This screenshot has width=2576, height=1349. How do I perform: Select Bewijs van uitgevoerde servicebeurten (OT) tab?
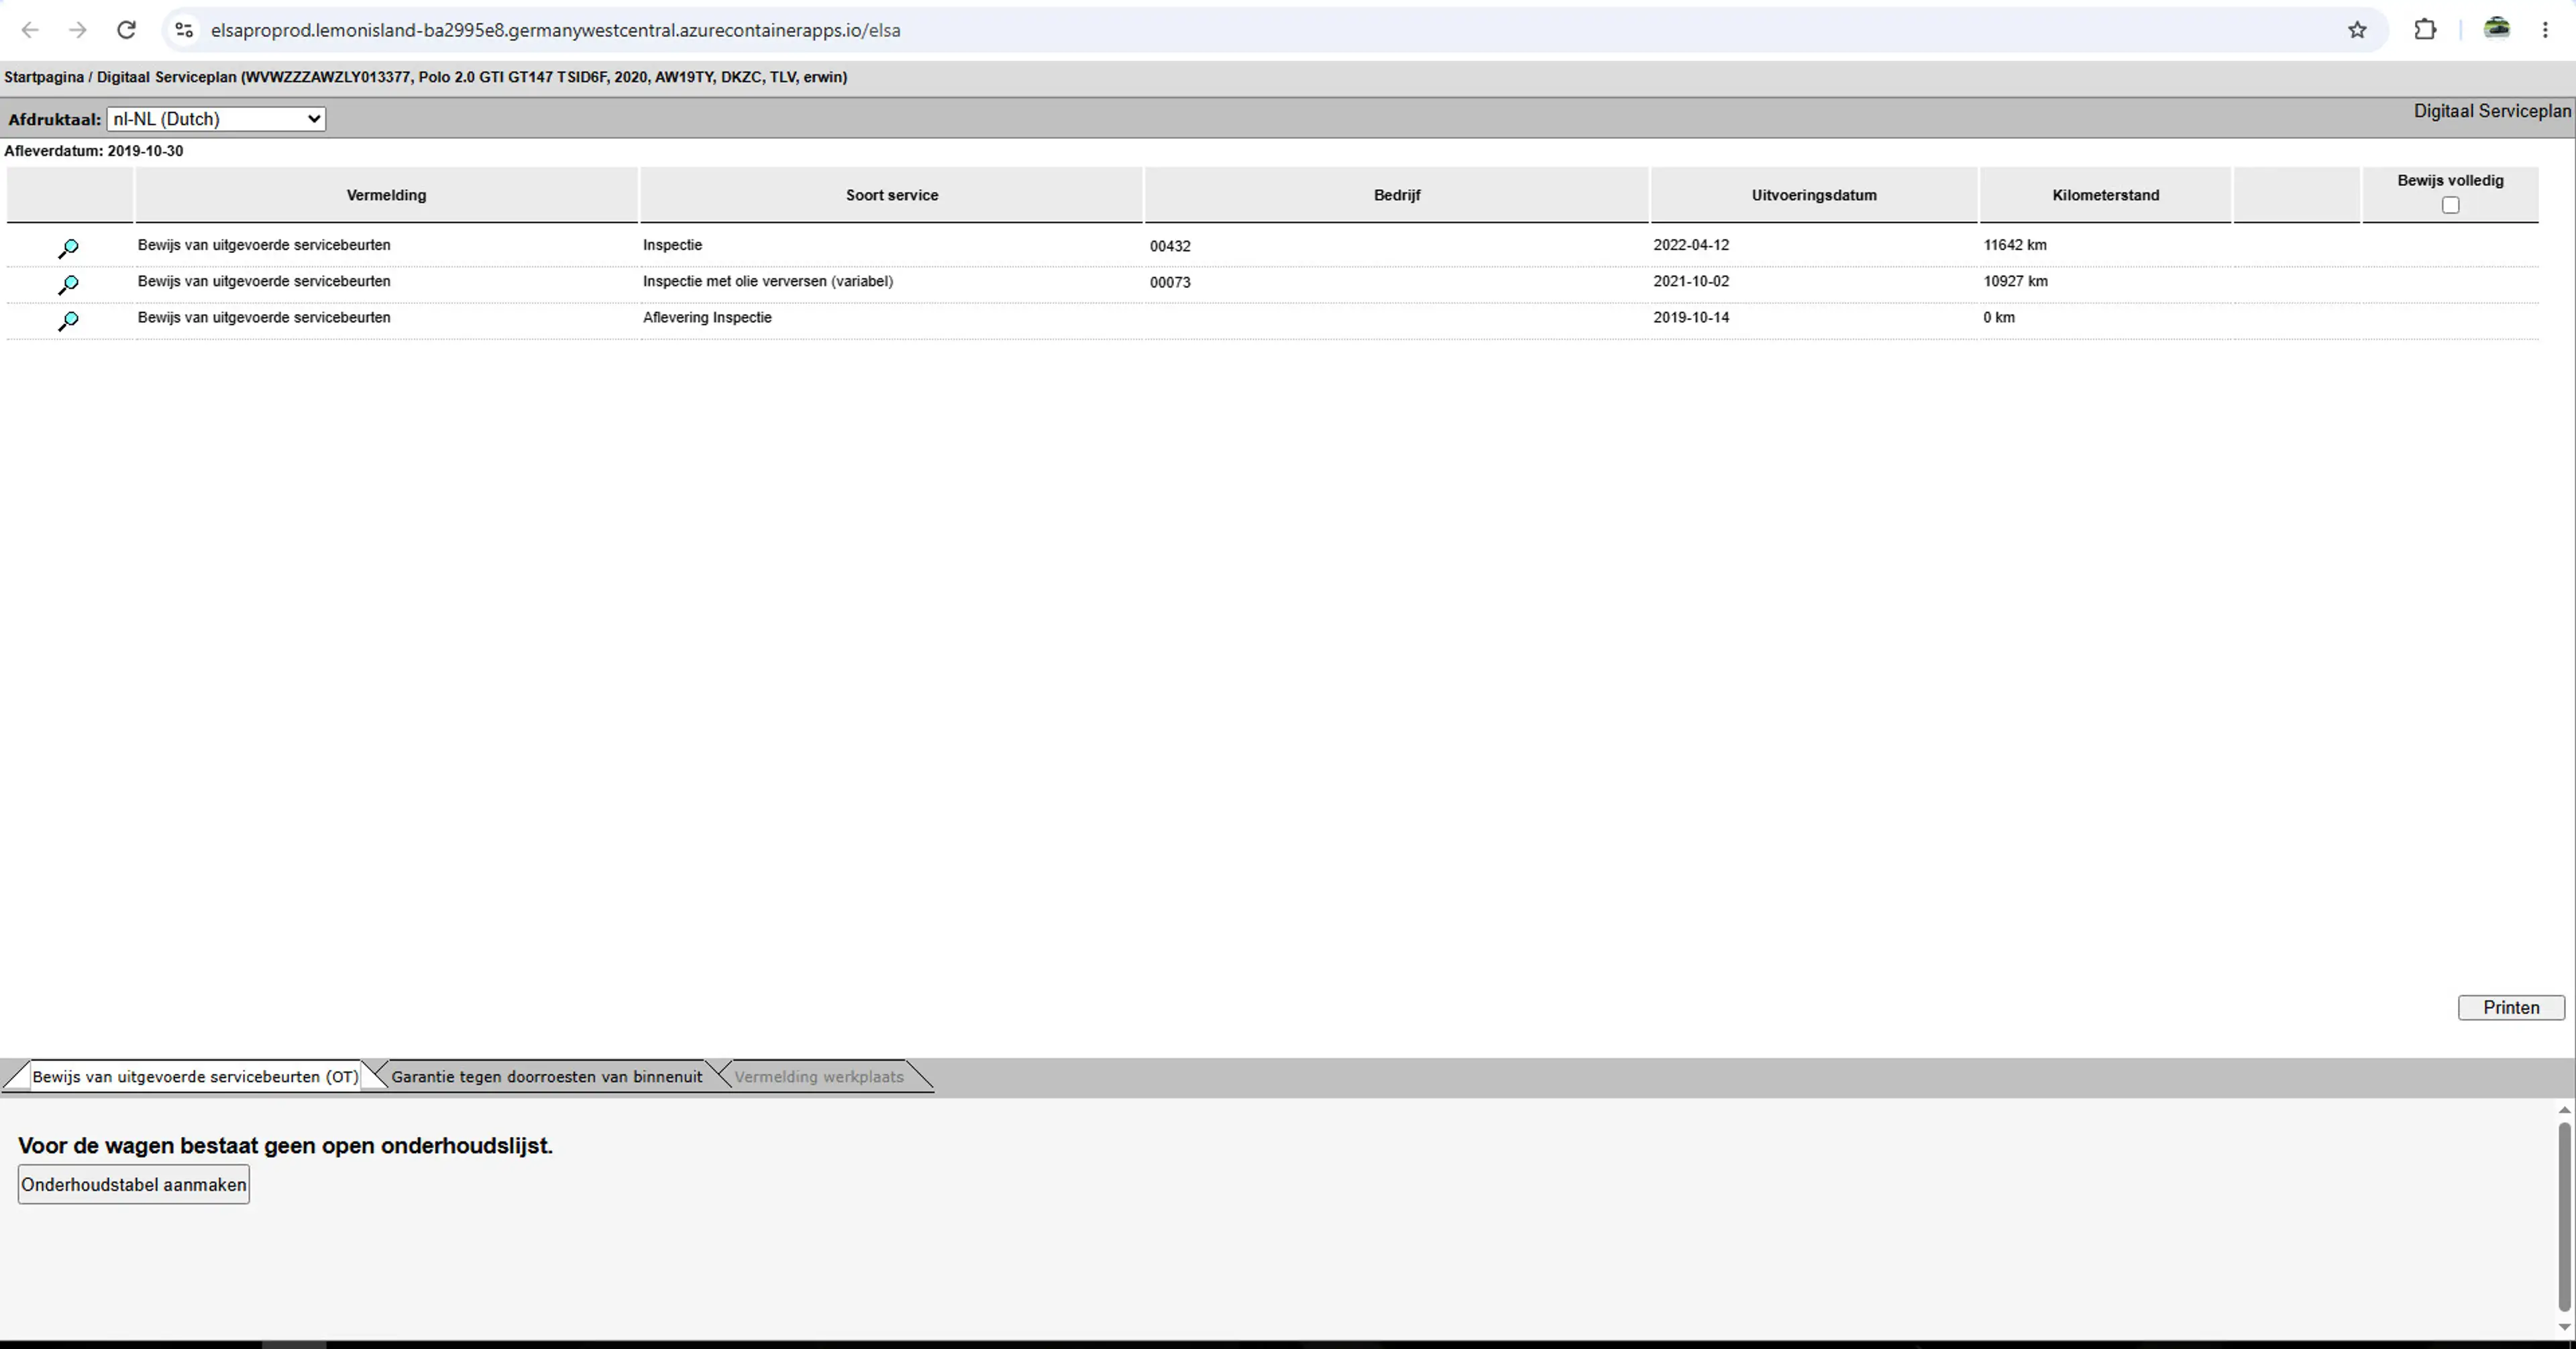coord(195,1077)
